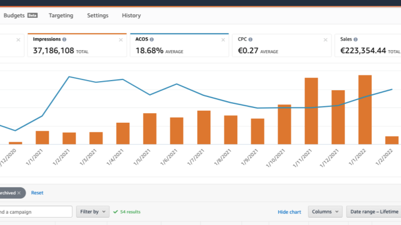Click the tallest orange bar for 1/1/2022
This screenshot has width=401, height=225.
pyautogui.click(x=365, y=110)
